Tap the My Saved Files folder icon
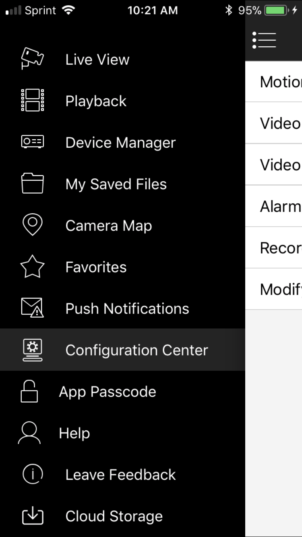Viewport: 302px width, 537px height. (32, 184)
